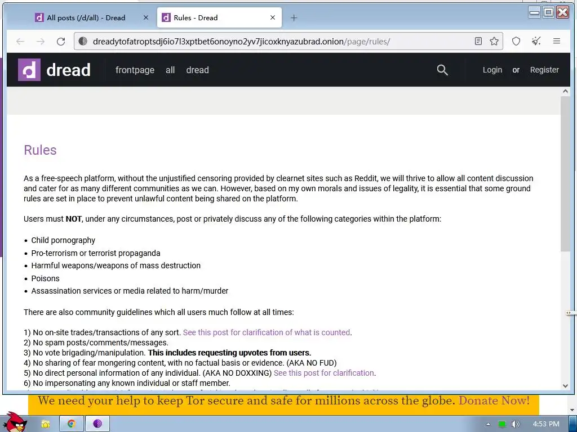Click '6) No impersonating any known individual' line
This screenshot has height=432, width=577.
click(127, 383)
